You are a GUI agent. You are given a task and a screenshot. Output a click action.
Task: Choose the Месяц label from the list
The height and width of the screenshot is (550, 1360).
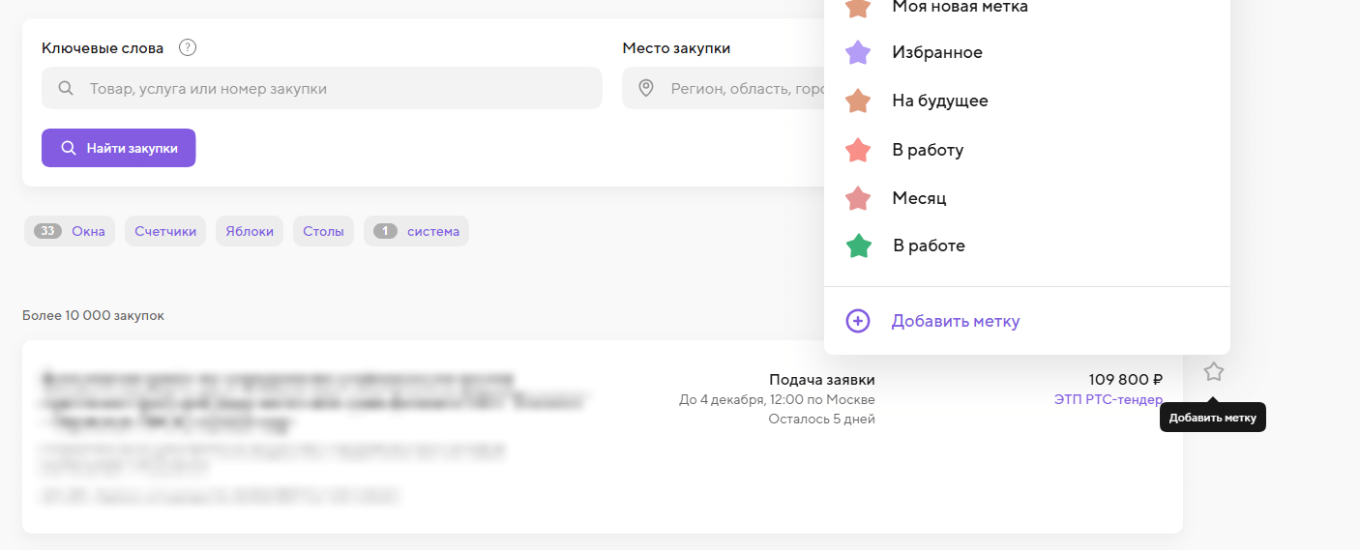tap(918, 198)
